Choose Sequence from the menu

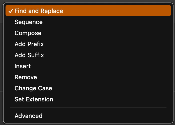pyautogui.click(x=29, y=22)
